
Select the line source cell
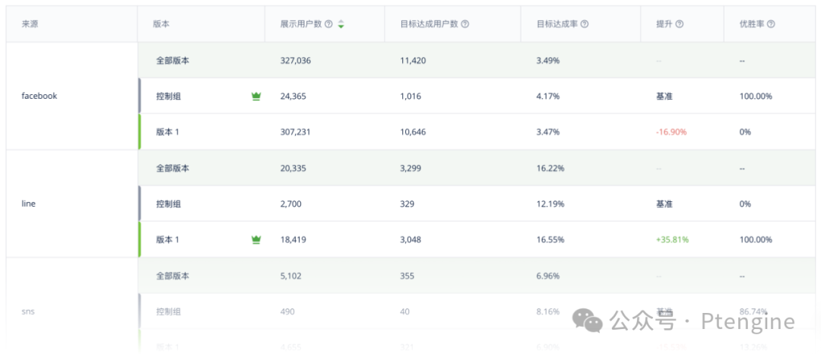[29, 204]
